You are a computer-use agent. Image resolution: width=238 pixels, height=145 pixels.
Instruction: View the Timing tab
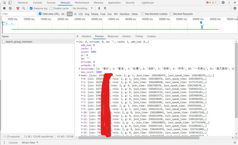tap(139, 36)
